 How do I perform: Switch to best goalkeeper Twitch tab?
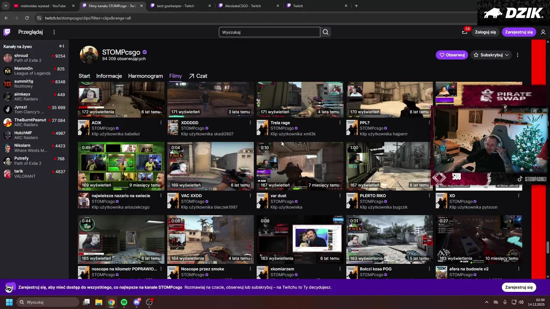(x=180, y=6)
